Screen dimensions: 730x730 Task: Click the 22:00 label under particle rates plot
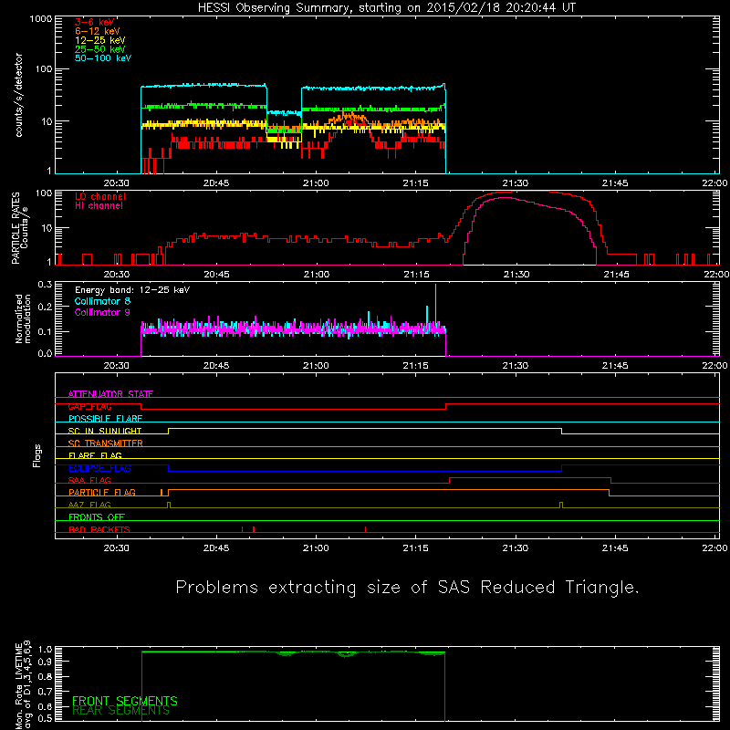(x=716, y=275)
